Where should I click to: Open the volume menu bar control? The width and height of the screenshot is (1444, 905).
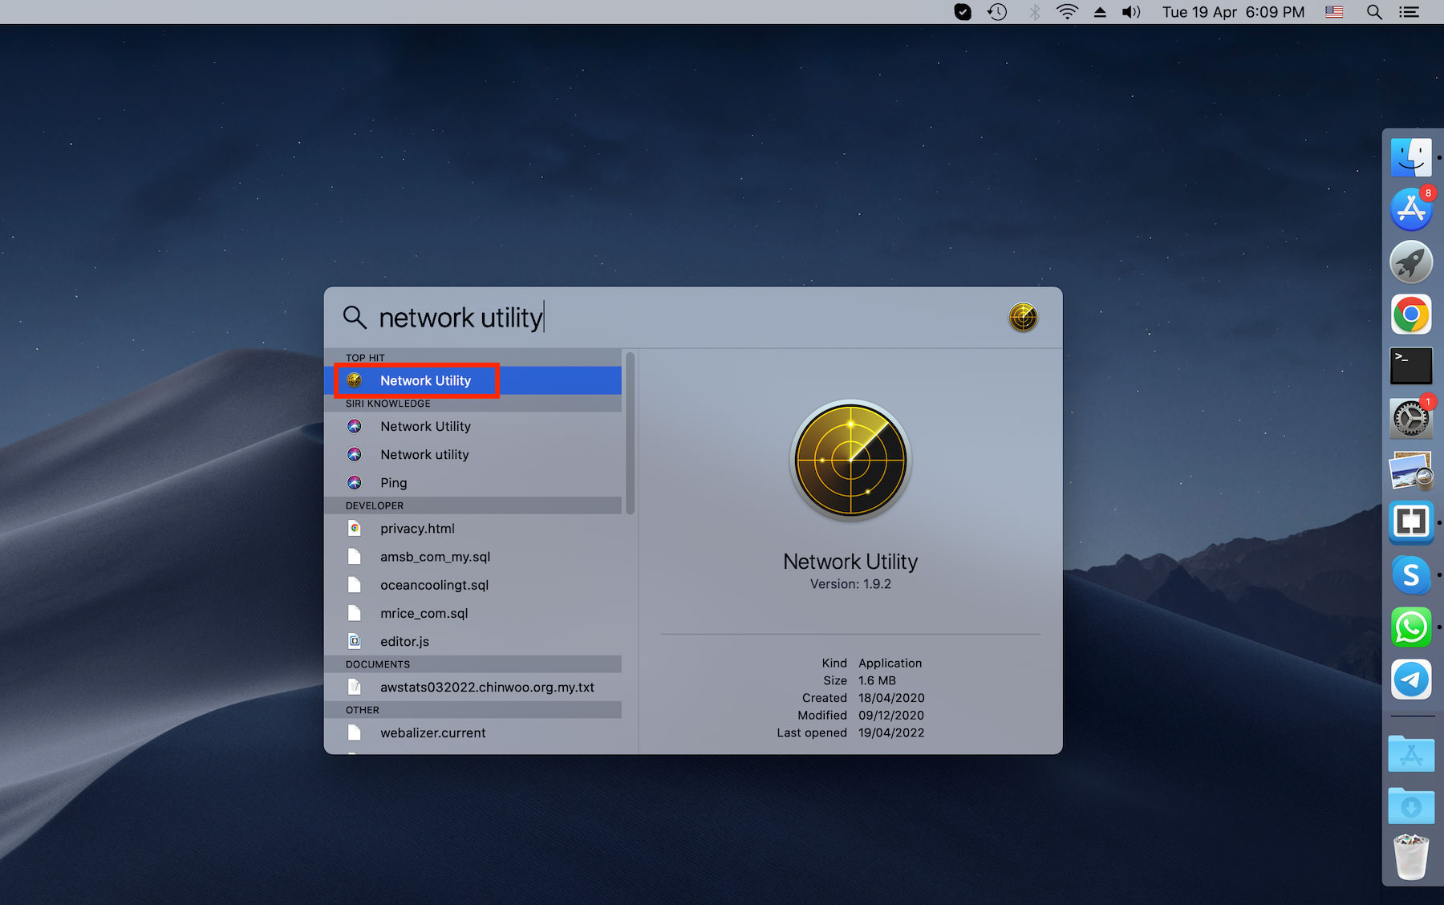click(1131, 12)
